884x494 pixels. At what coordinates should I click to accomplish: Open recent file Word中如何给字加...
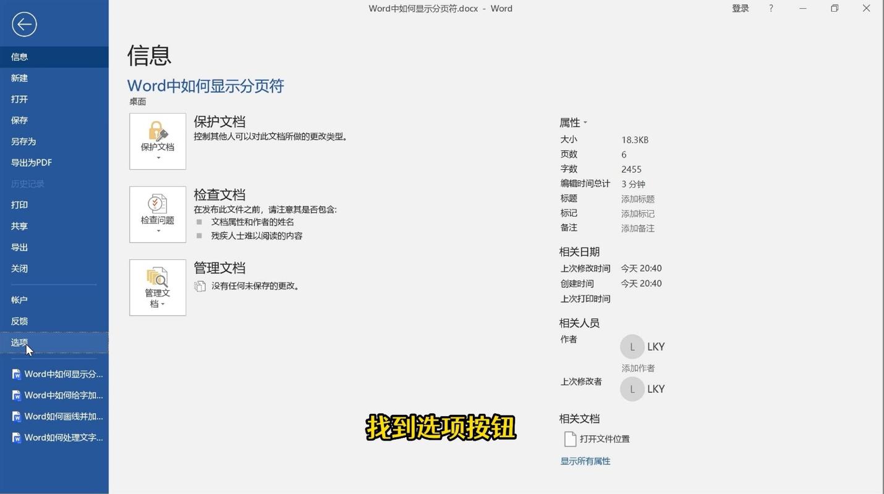54,395
